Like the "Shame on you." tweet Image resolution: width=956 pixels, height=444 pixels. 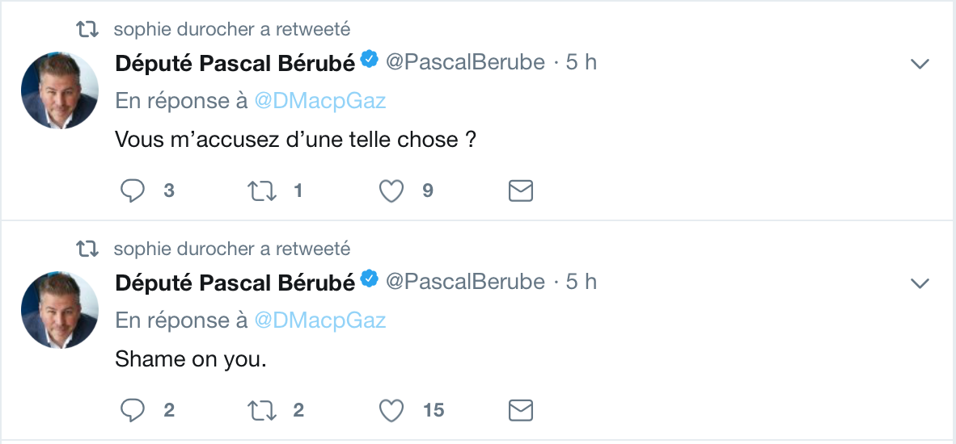(x=391, y=411)
